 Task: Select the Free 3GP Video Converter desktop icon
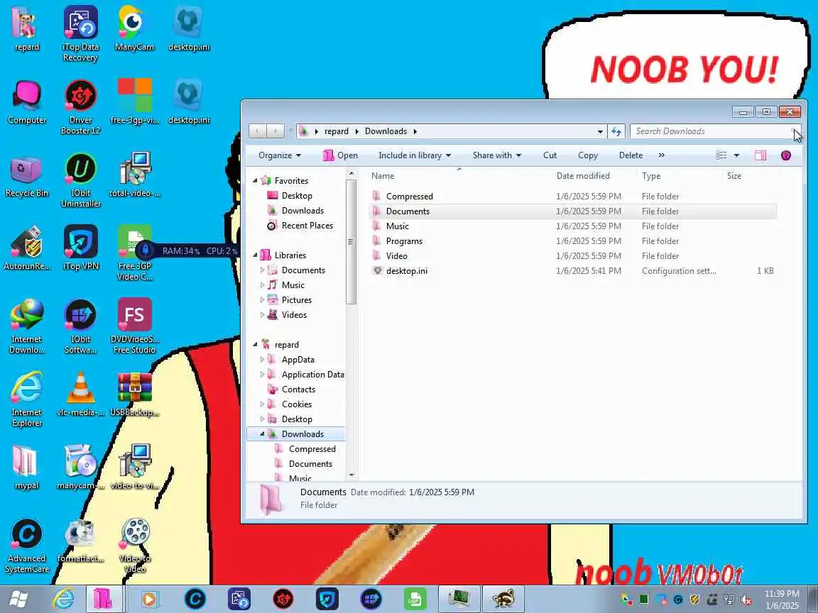[x=134, y=253]
